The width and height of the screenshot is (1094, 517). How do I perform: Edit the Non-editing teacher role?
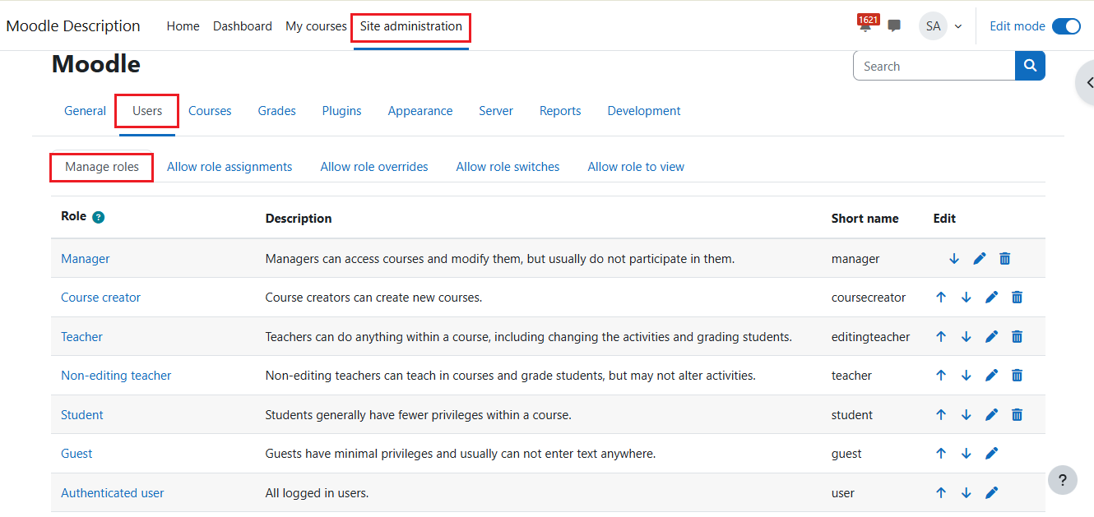(x=991, y=376)
